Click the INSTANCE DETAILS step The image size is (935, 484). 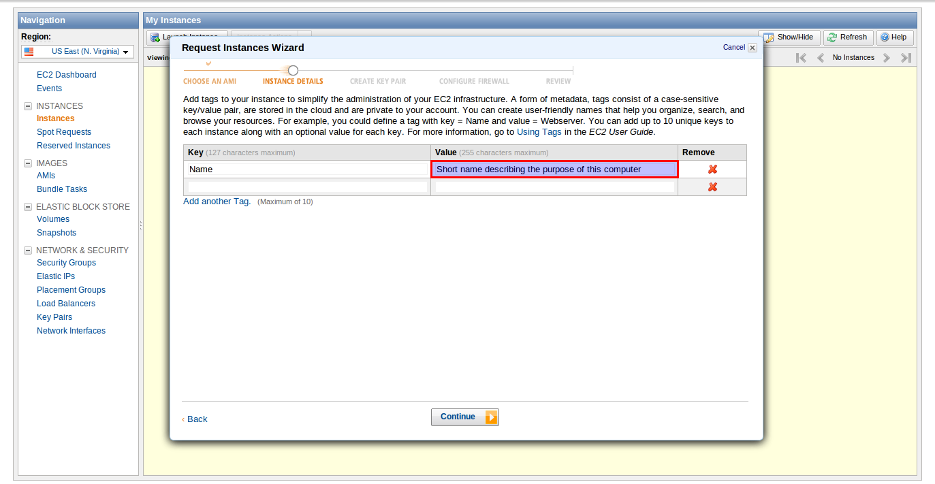[x=293, y=81]
